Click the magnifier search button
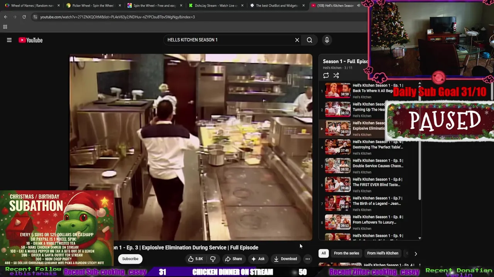Image resolution: width=494 pixels, height=277 pixels. coord(310,40)
